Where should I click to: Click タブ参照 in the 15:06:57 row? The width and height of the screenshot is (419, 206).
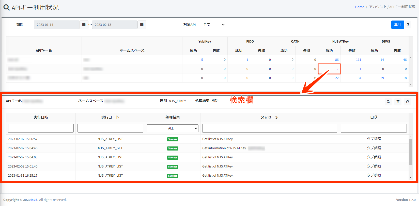click(374, 139)
